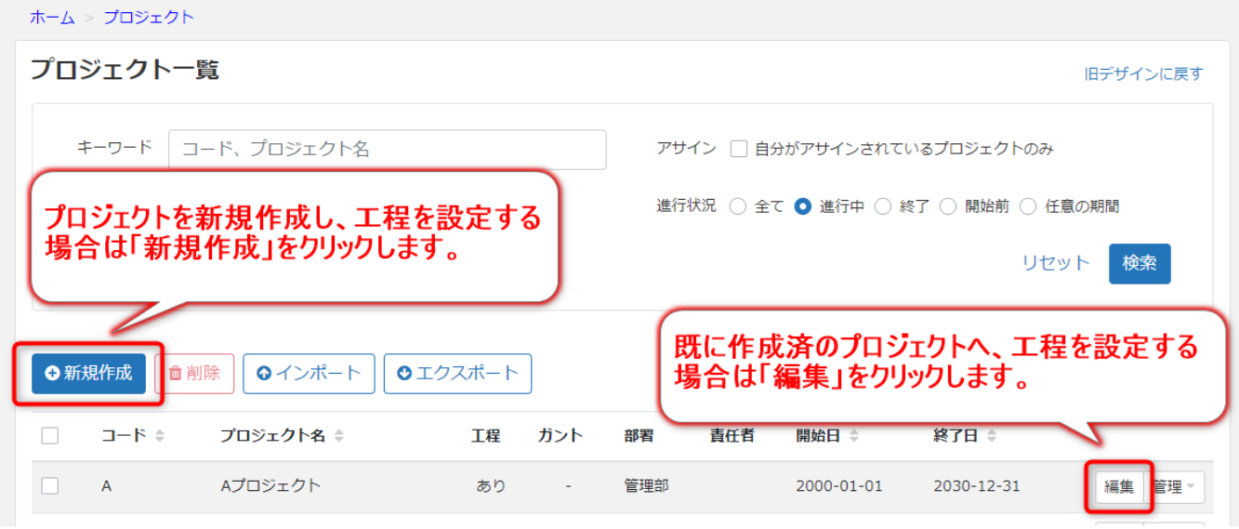
Task: Click the ガント column header
Action: point(560,435)
